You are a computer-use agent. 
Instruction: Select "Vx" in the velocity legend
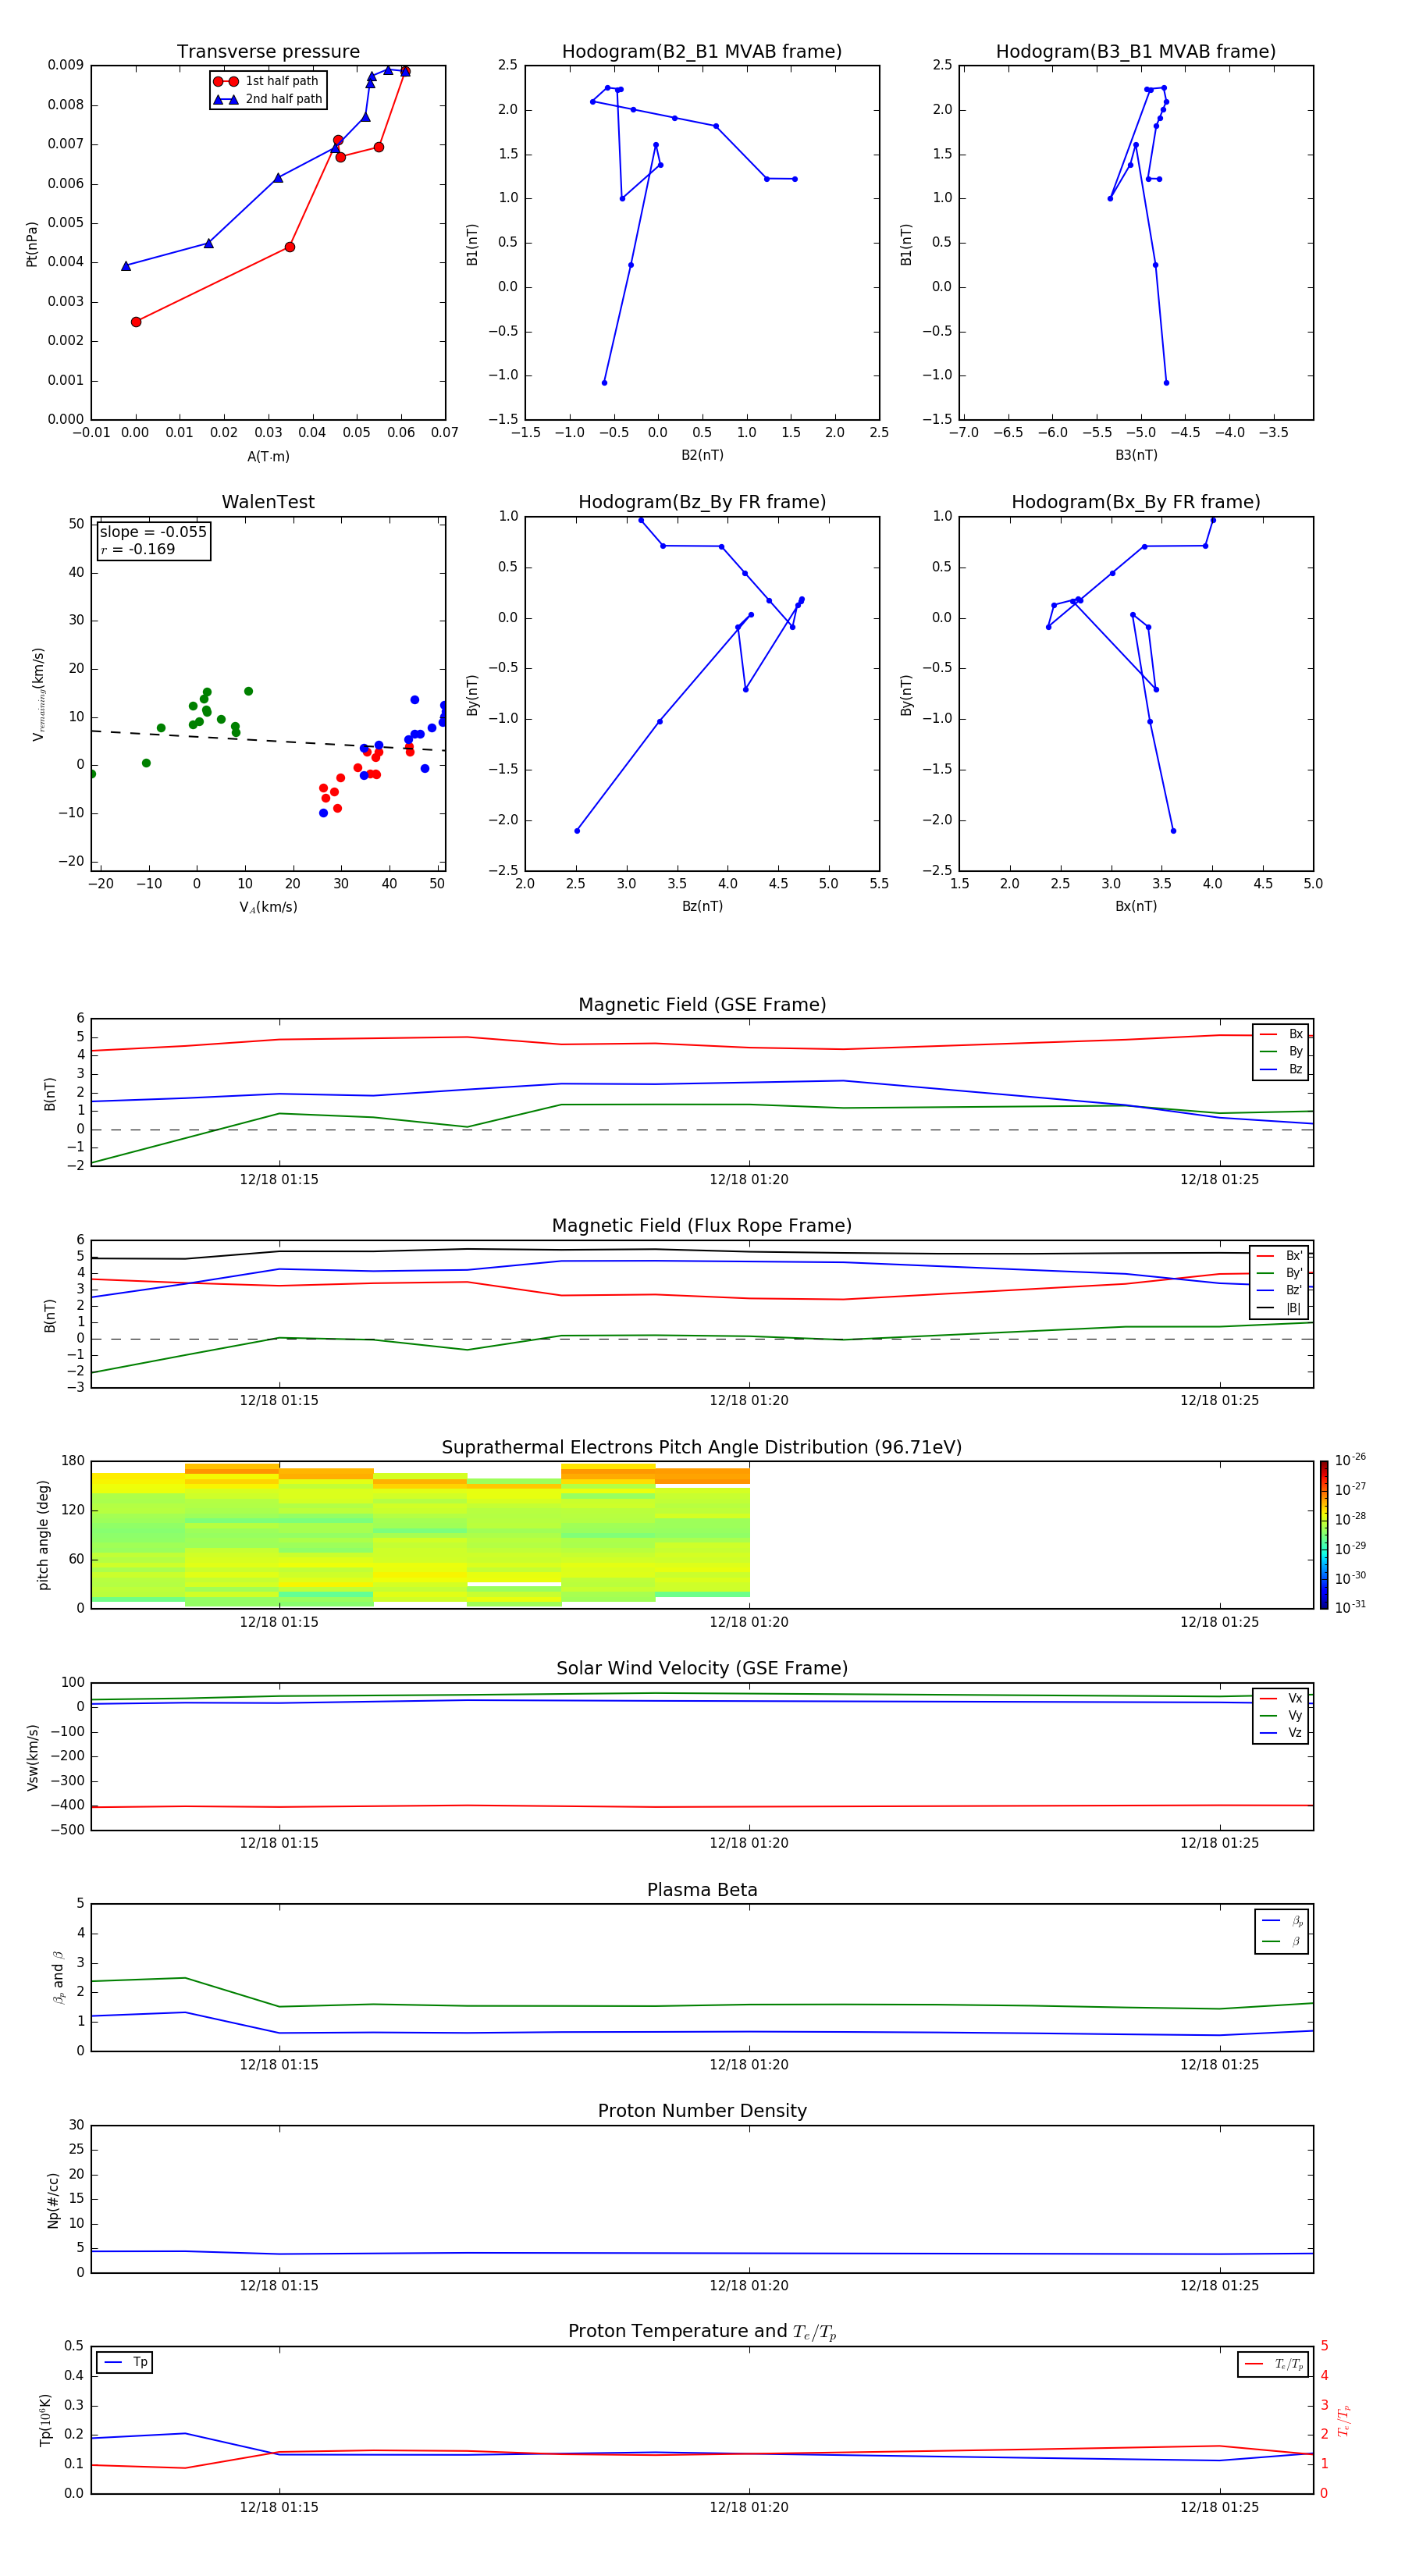[x=1281, y=1698]
